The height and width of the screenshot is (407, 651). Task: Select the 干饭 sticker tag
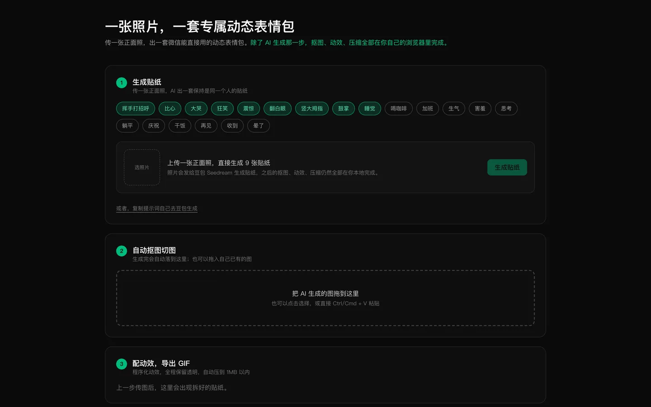pos(180,126)
